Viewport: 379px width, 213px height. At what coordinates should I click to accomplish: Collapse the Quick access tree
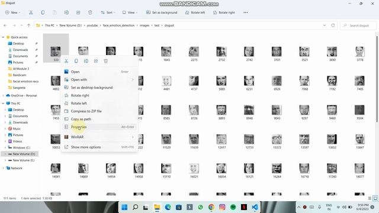point(3,37)
